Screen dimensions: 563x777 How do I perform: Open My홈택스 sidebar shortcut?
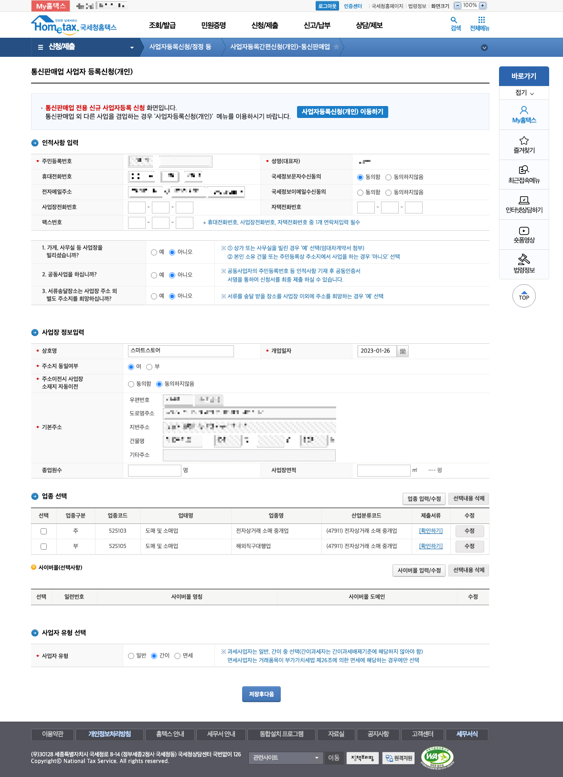pyautogui.click(x=524, y=115)
